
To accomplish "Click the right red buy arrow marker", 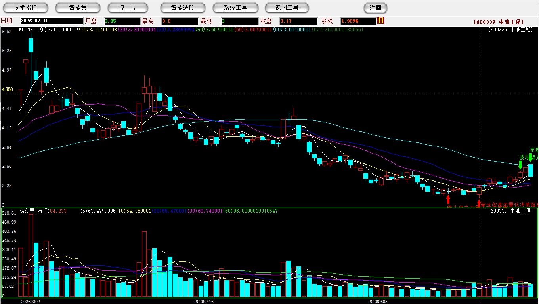I will coord(479,203).
